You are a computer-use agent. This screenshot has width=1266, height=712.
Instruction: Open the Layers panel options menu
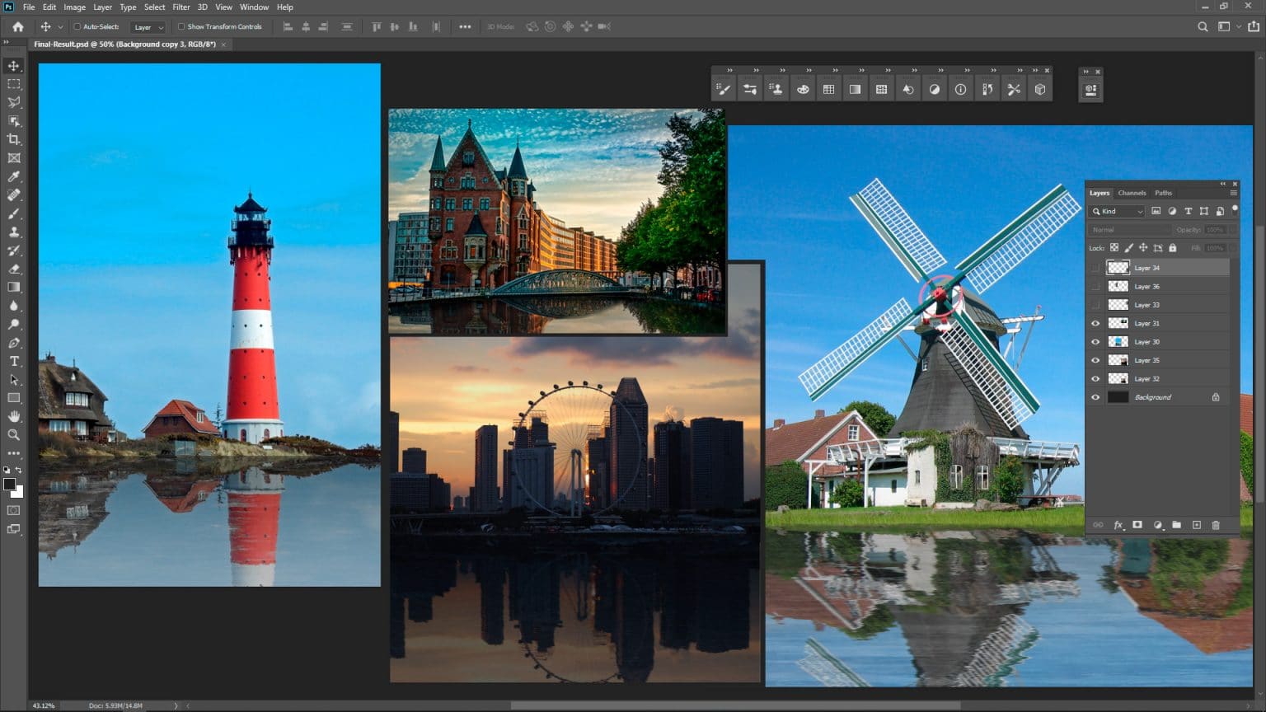point(1234,193)
